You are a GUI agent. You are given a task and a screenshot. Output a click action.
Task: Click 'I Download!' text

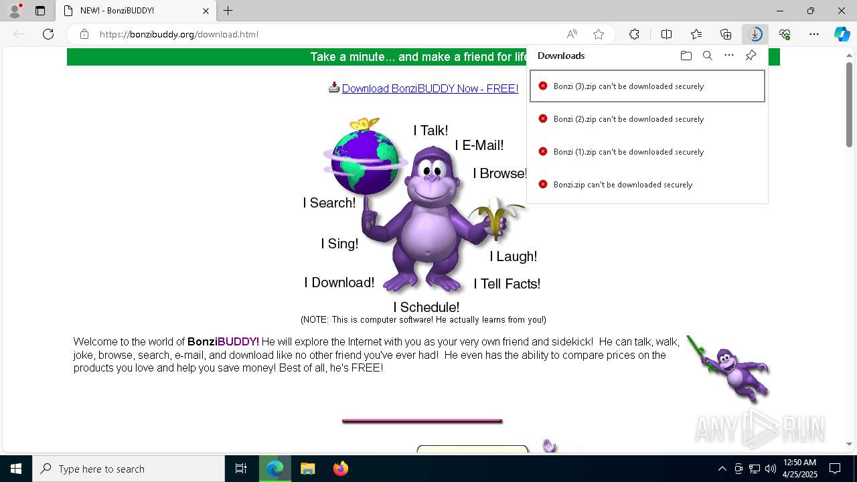tap(339, 283)
